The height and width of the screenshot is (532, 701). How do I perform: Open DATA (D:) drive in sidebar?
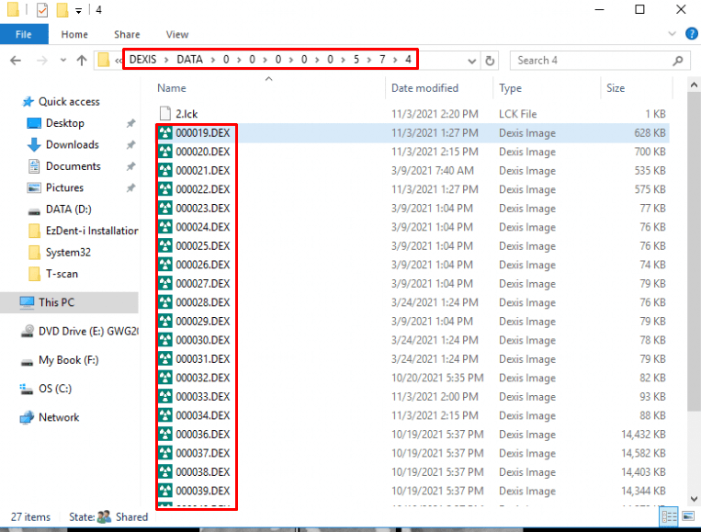tap(68, 209)
